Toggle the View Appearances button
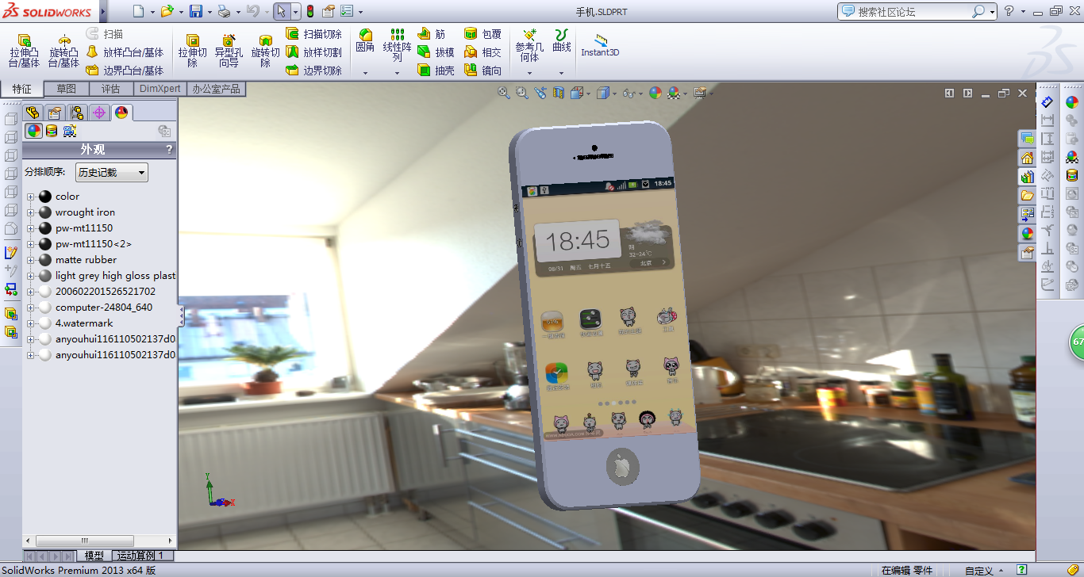 [x=33, y=131]
